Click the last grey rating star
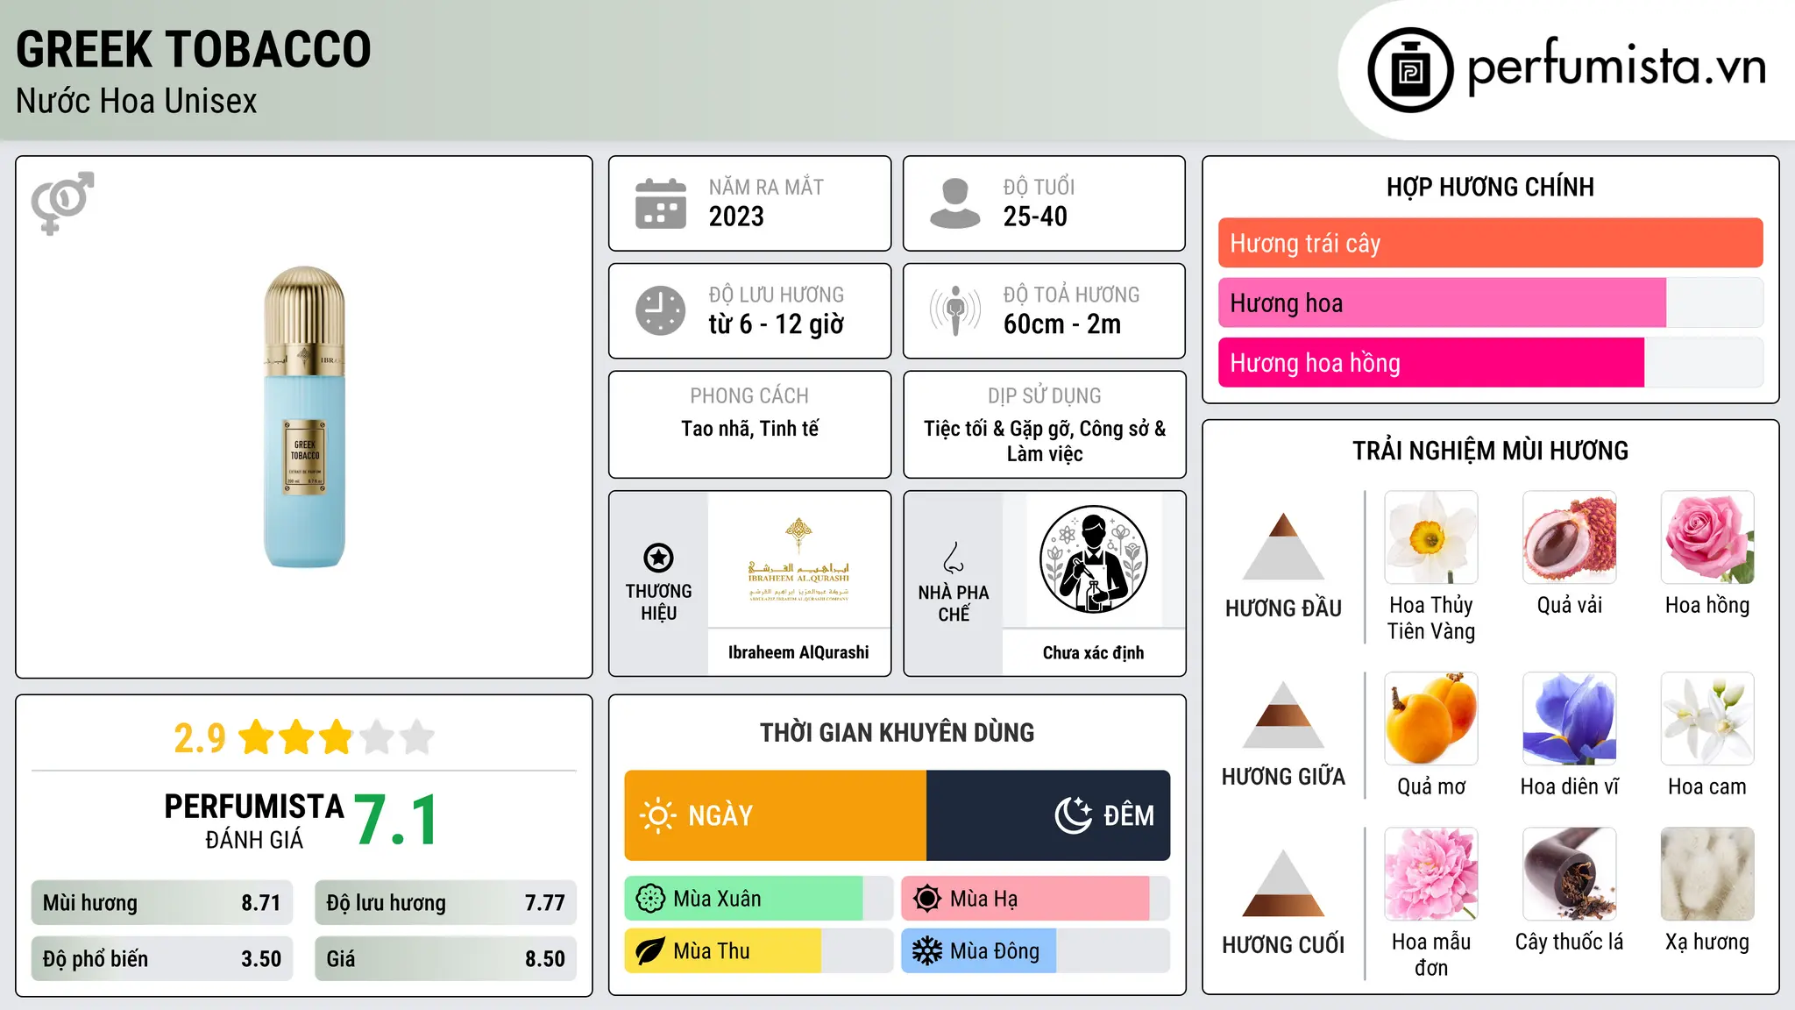The image size is (1795, 1010). coord(417,737)
